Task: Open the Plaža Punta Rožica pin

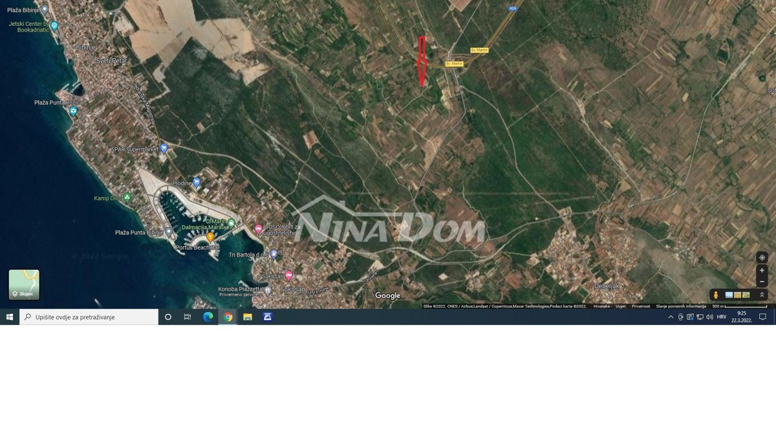Action: 73,111
